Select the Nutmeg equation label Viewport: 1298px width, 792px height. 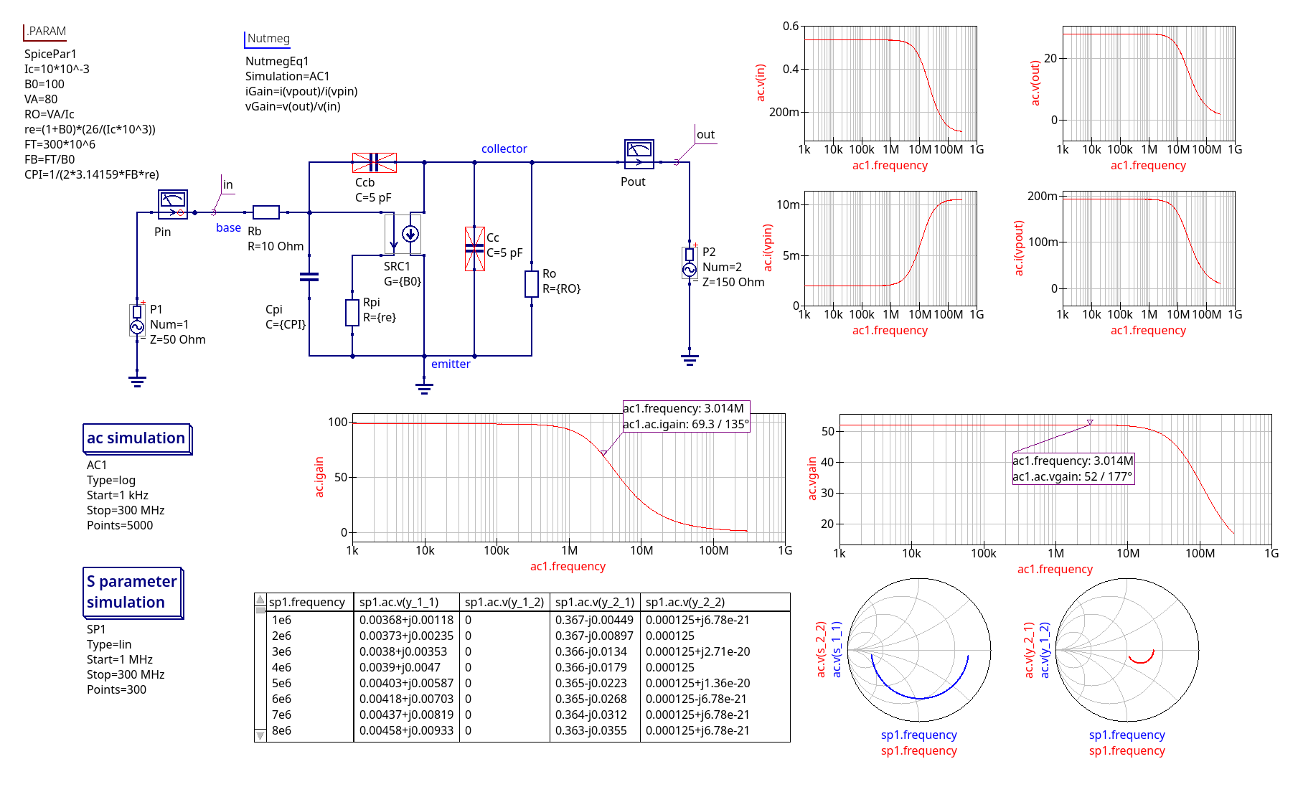268,39
